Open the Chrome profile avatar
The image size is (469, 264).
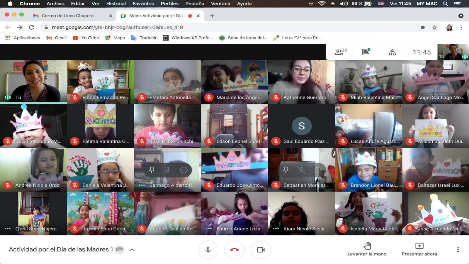pos(449,27)
